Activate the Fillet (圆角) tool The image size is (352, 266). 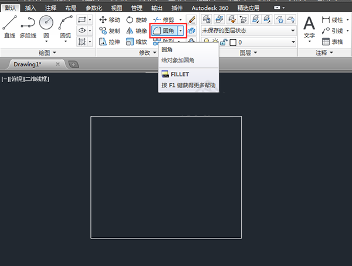click(x=164, y=30)
